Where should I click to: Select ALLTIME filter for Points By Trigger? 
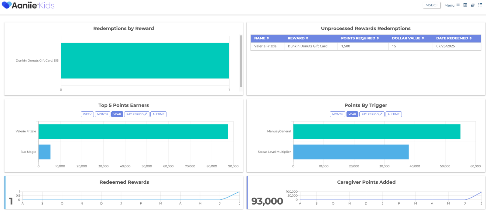click(393, 114)
